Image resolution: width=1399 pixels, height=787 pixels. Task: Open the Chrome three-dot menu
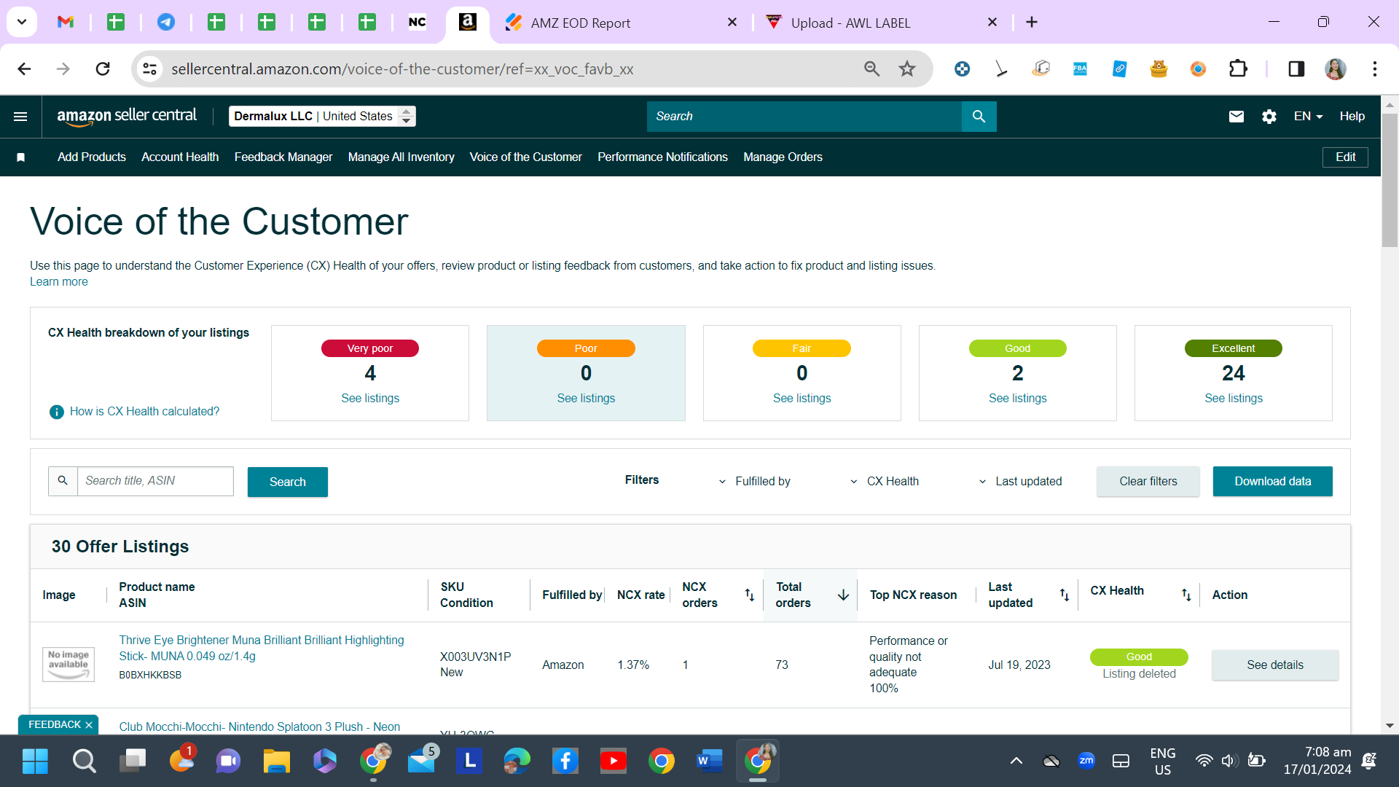1375,69
